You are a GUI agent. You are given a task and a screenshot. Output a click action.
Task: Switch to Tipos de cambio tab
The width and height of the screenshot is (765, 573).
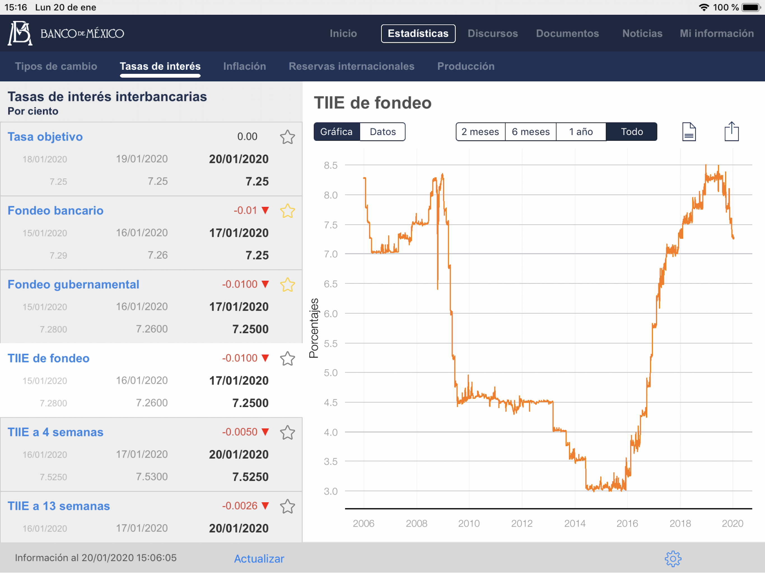(56, 66)
